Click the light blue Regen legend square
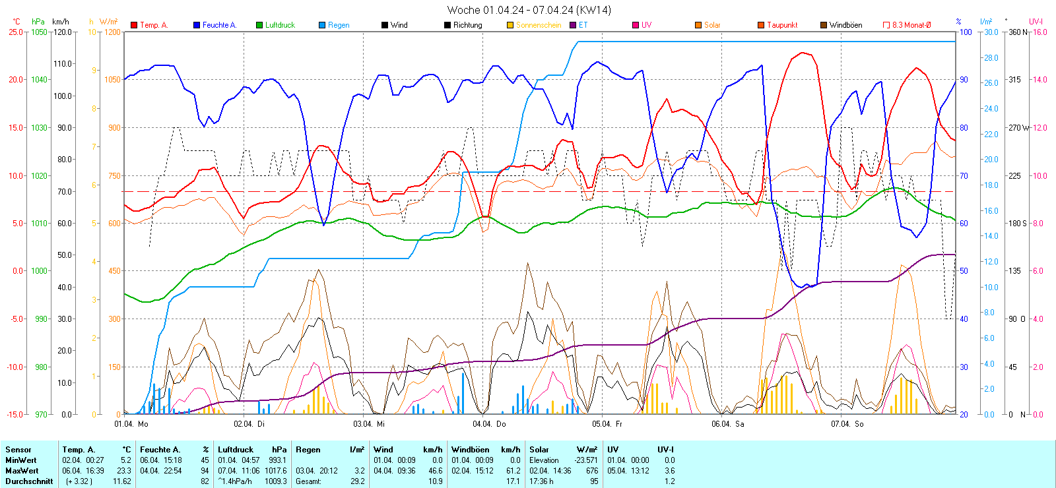Screen dimensions: 1056x488 point(322,25)
